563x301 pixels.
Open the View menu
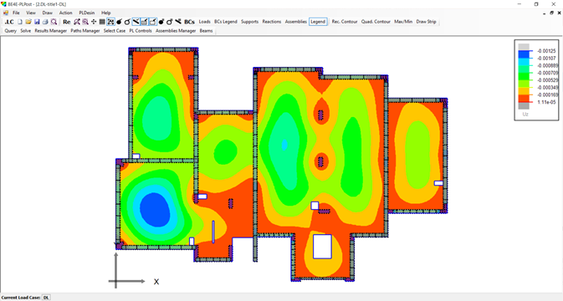point(31,13)
